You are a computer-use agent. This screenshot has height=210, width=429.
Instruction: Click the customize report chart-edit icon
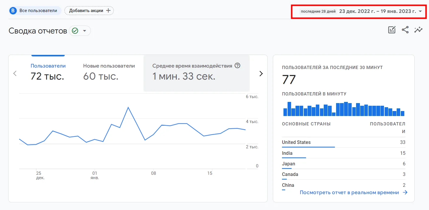(x=392, y=30)
